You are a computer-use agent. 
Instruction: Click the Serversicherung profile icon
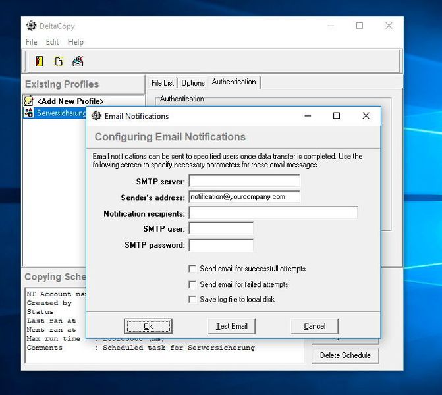(29, 113)
